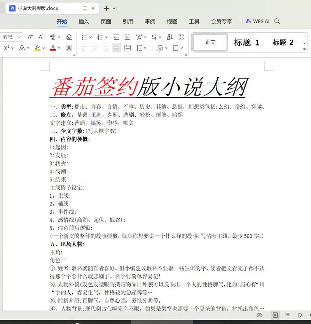Open phonetic guide dropdown arrow
The height and width of the screenshot is (324, 311).
[59, 37]
